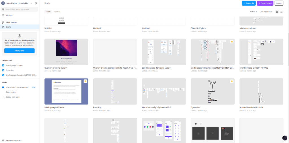Screen dimensions: 289x143
Task: Click the vertical scrollbar
Action: tap(288, 50)
